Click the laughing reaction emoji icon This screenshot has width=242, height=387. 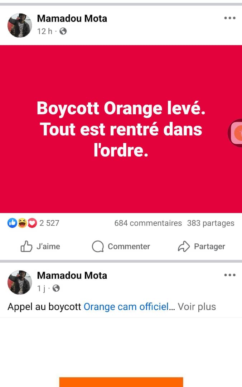[x=22, y=223]
